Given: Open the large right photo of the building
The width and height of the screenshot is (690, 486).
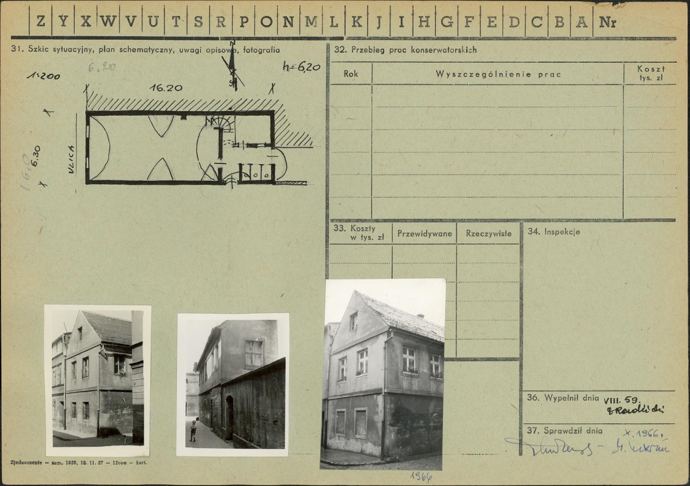Looking at the screenshot, I should [384, 374].
